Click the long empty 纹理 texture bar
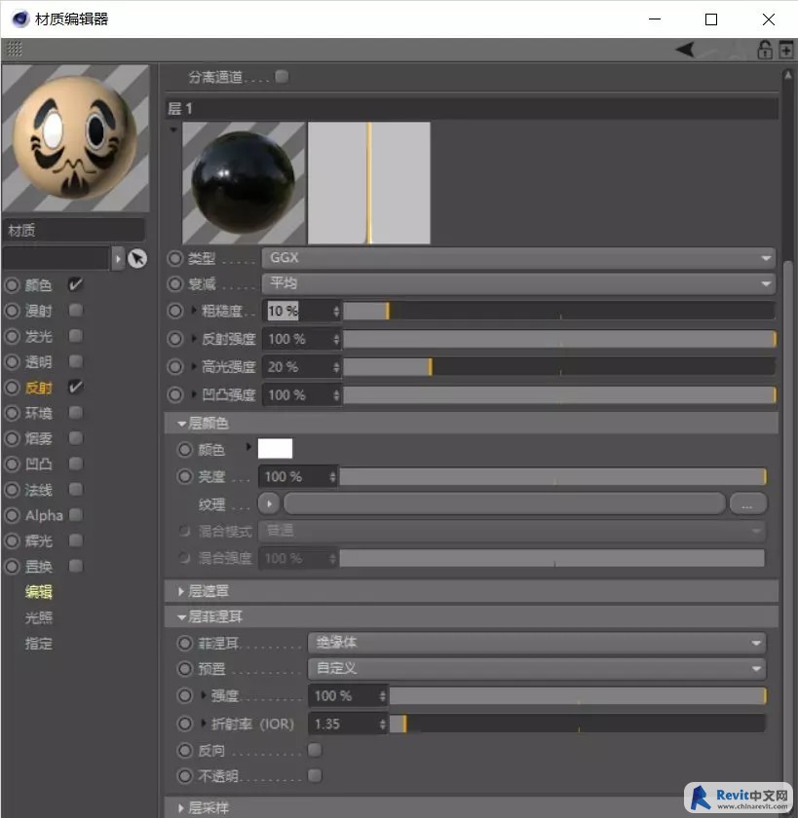Screen dimensions: 798x818 (505, 504)
